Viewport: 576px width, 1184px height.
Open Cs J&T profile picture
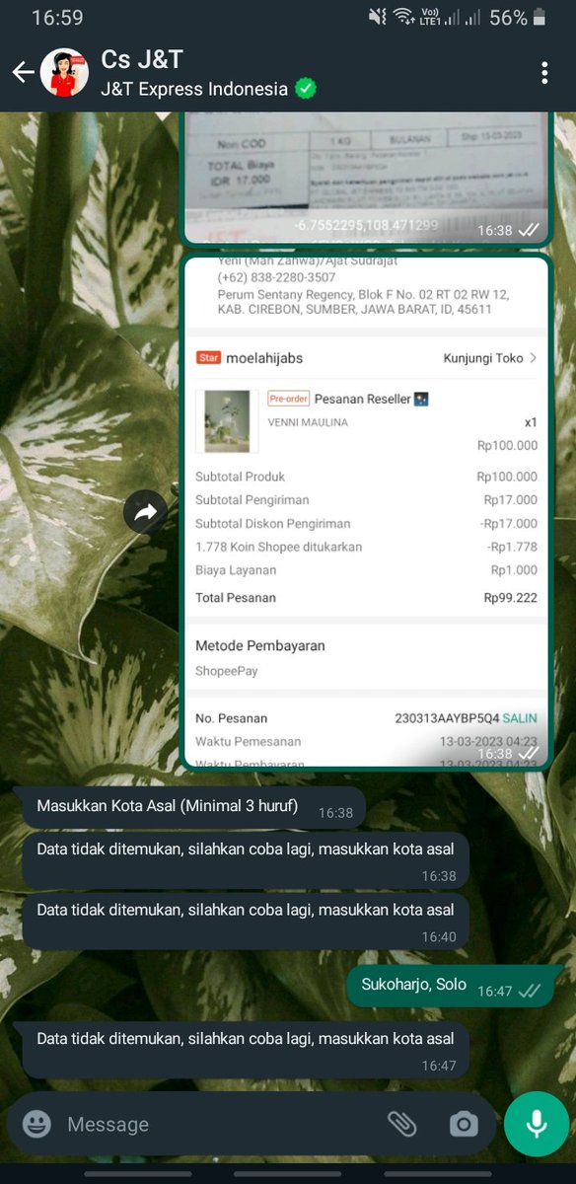tap(65, 72)
